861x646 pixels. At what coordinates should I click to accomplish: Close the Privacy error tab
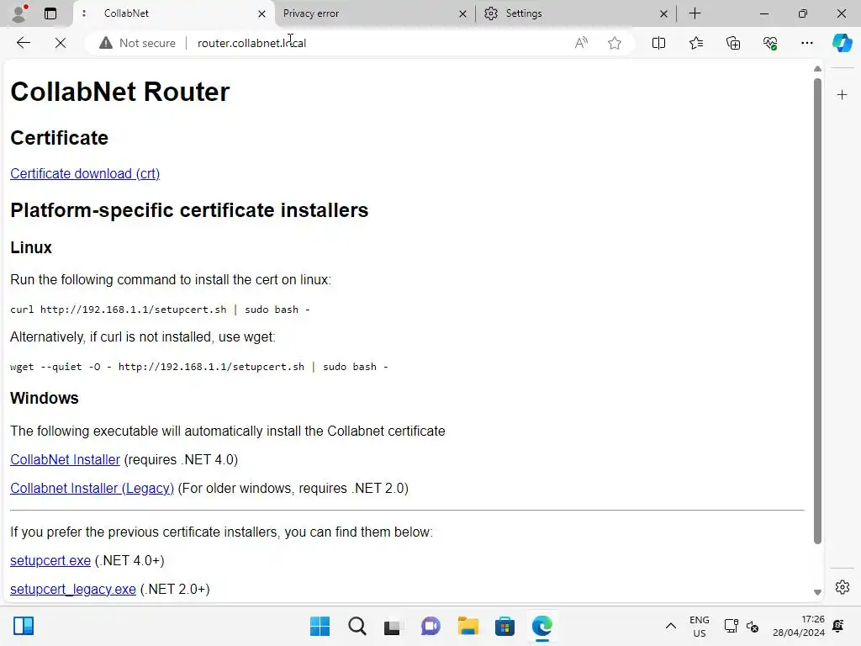pyautogui.click(x=463, y=13)
